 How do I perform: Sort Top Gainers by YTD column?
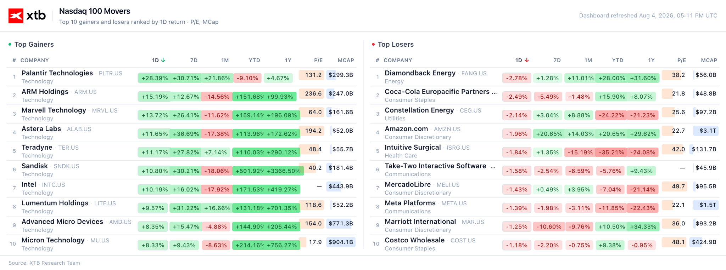[255, 60]
